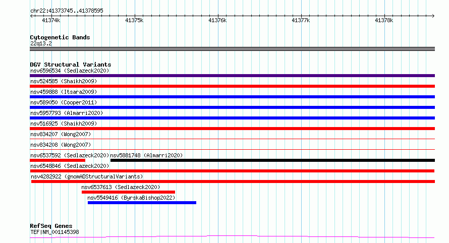Click label nsv834208 (Wong2007)
Viewport: 449px width, 243px height.
(x=61, y=145)
